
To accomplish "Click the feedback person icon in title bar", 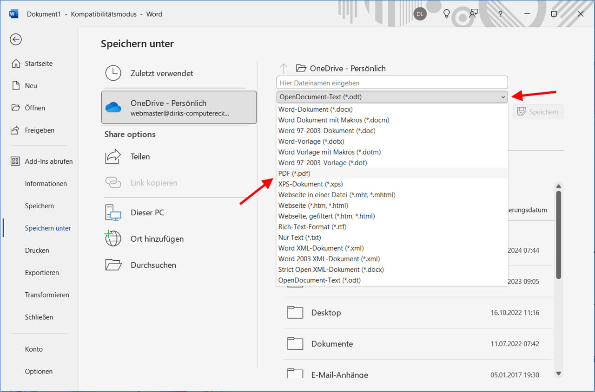I will (474, 13).
